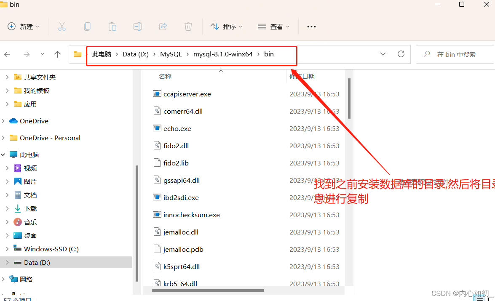Click the fido2.lib blank file icon
This screenshot has width=495, height=301.
157,162
